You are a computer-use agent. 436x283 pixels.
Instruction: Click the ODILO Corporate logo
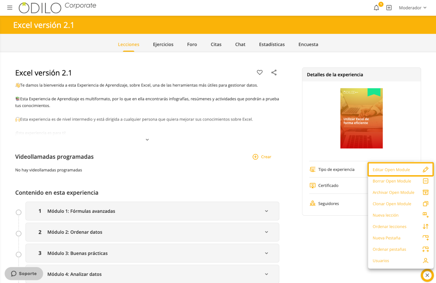pyautogui.click(x=57, y=8)
